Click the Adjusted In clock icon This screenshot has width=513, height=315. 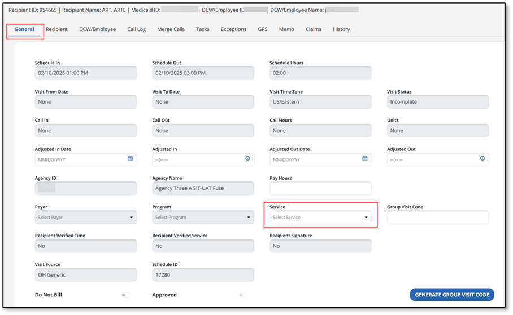point(247,159)
